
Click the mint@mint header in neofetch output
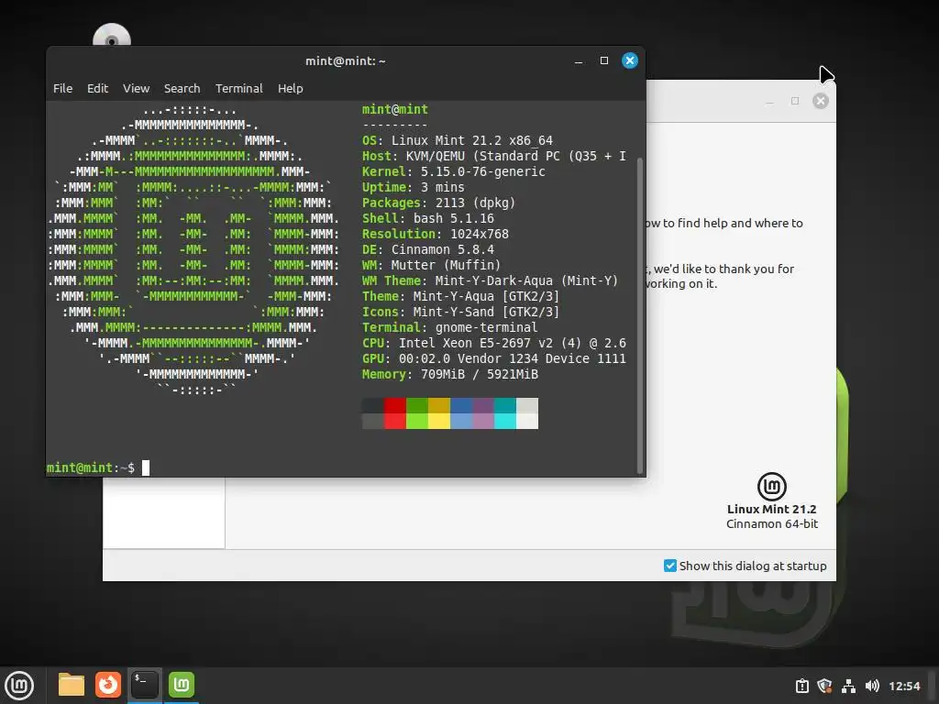coord(394,110)
